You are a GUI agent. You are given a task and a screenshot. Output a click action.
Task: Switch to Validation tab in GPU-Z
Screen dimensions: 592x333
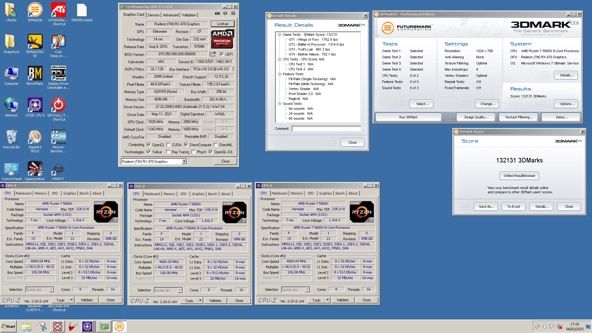coord(189,15)
